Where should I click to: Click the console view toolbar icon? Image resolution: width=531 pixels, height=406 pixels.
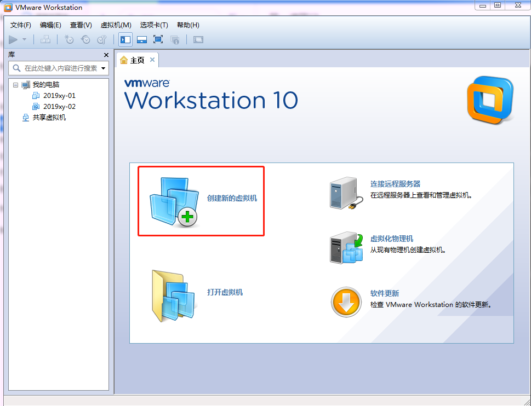[x=198, y=39]
